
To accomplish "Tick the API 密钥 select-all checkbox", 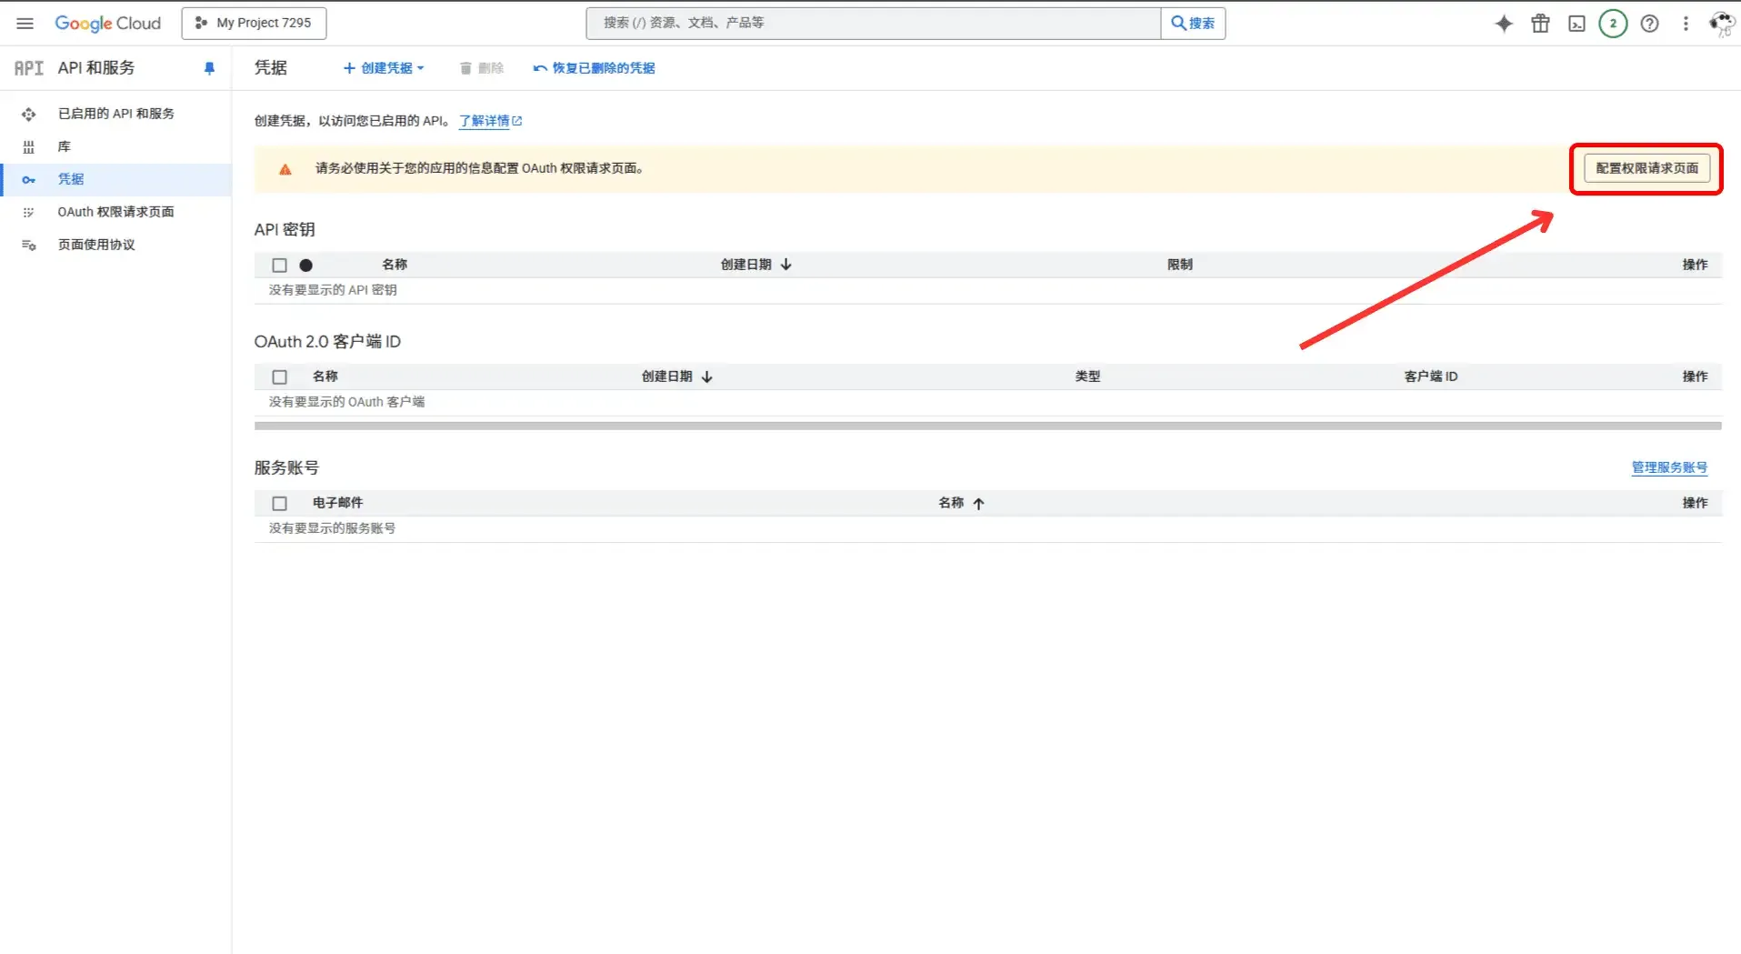I will click(x=280, y=266).
